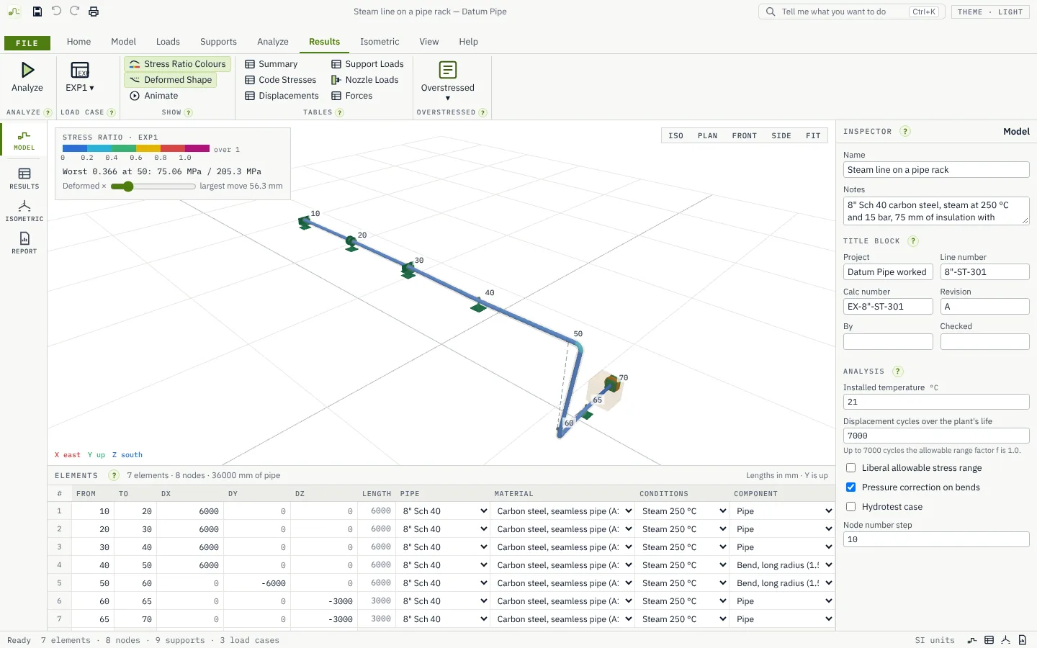1037x648 pixels.
Task: Open the Supports ribbon tab
Action: [x=218, y=42]
